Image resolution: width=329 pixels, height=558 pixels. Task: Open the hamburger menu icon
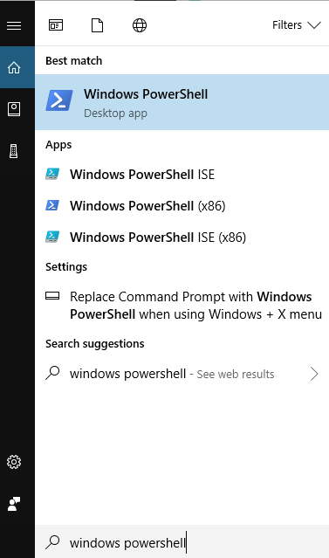tap(14, 25)
